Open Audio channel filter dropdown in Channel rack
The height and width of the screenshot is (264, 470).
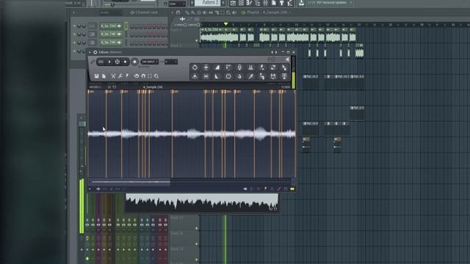click(110, 12)
